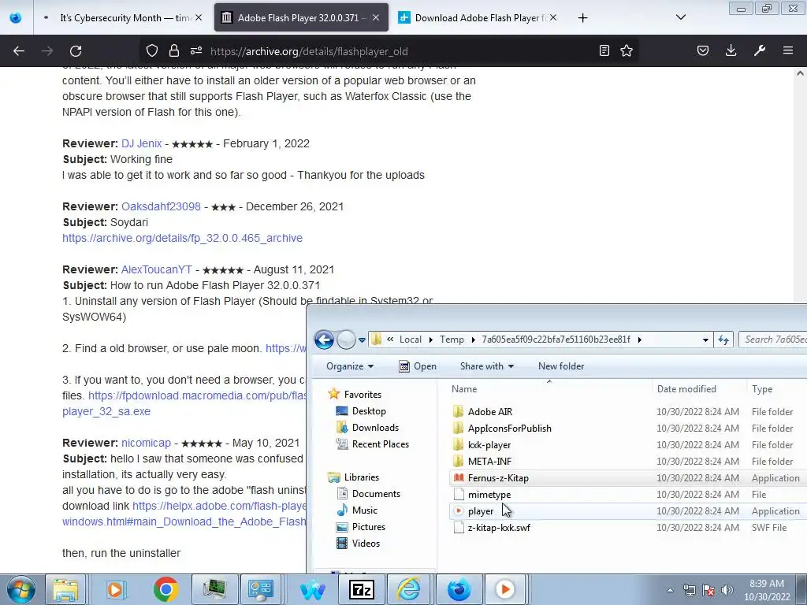Toggle reader view icon
Screen dimensions: 807x605
604,50
